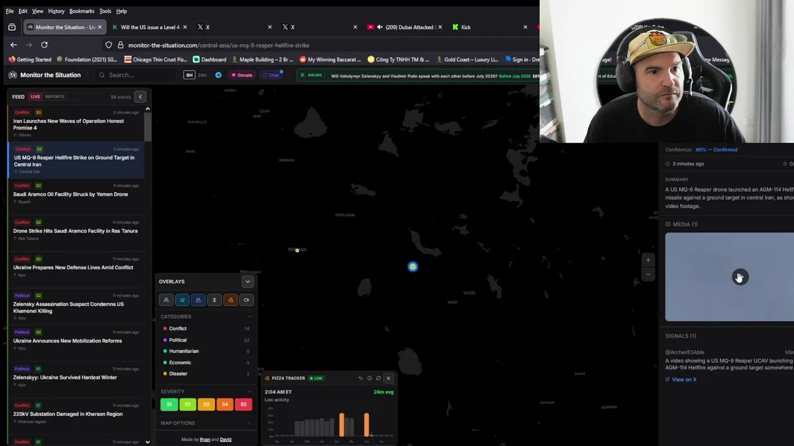Toggle the Disaster category filter
The image size is (794, 446).
[x=206, y=374]
